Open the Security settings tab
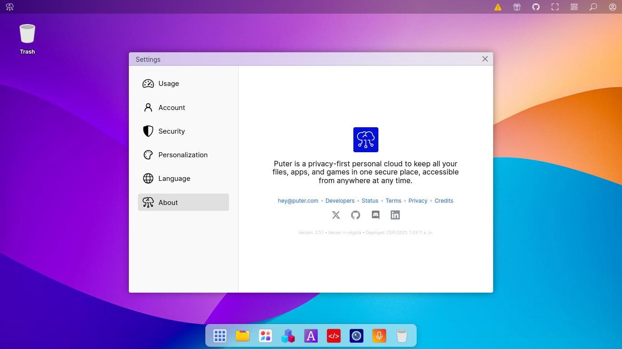The image size is (622, 349). [184, 131]
